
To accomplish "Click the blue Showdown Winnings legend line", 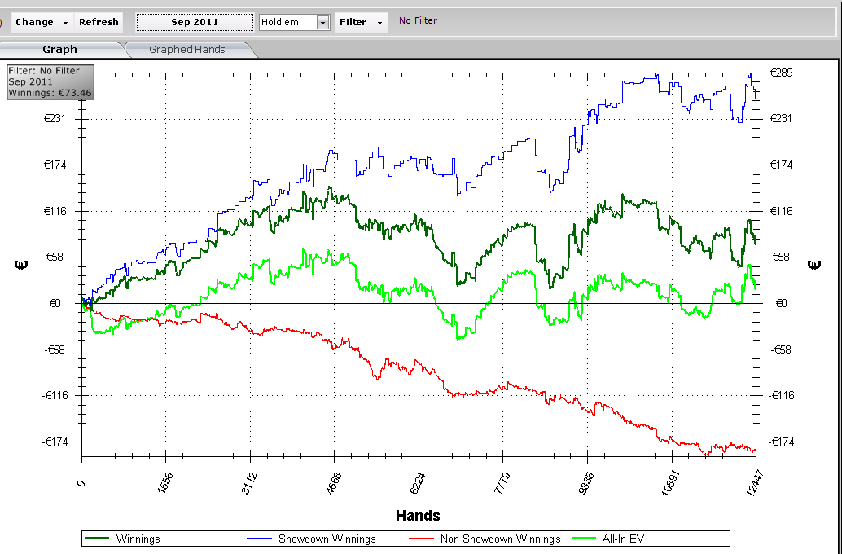I will click(x=259, y=539).
